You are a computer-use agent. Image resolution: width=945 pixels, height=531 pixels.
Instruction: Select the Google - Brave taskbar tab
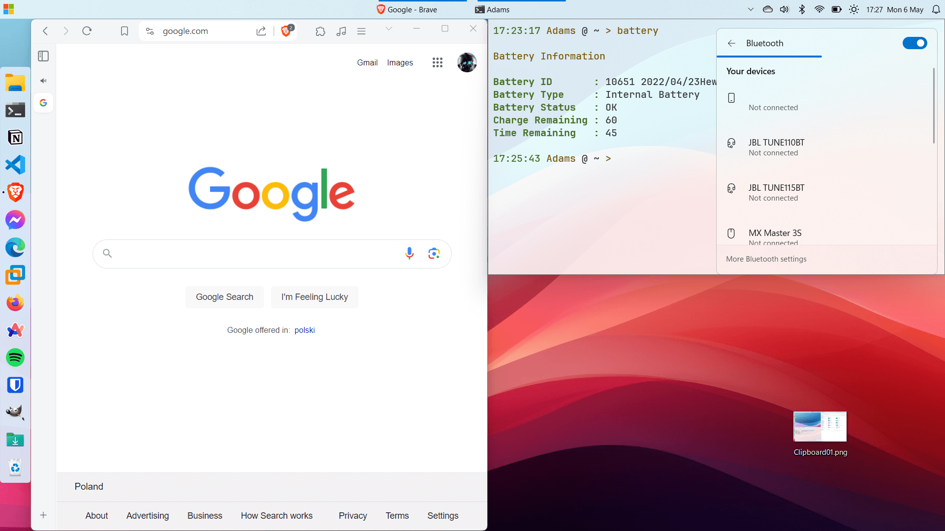[x=407, y=9]
